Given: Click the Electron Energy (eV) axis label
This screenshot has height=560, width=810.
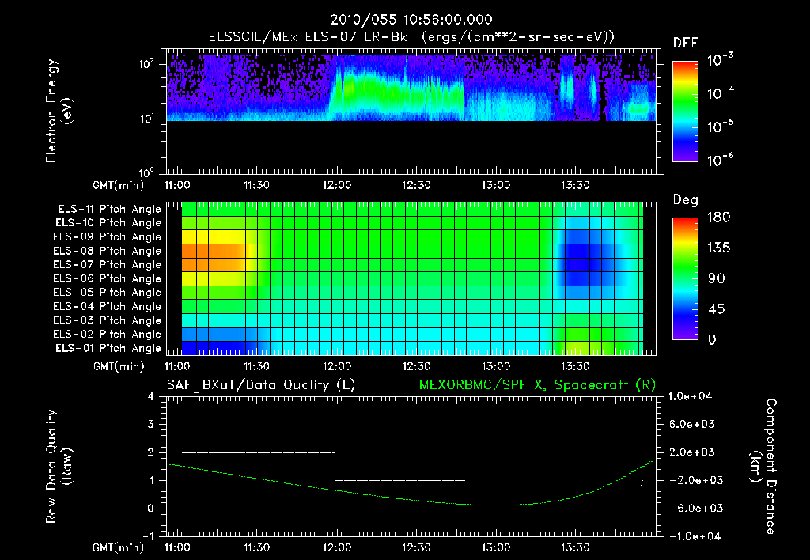Looking at the screenshot, I should click(59, 111).
